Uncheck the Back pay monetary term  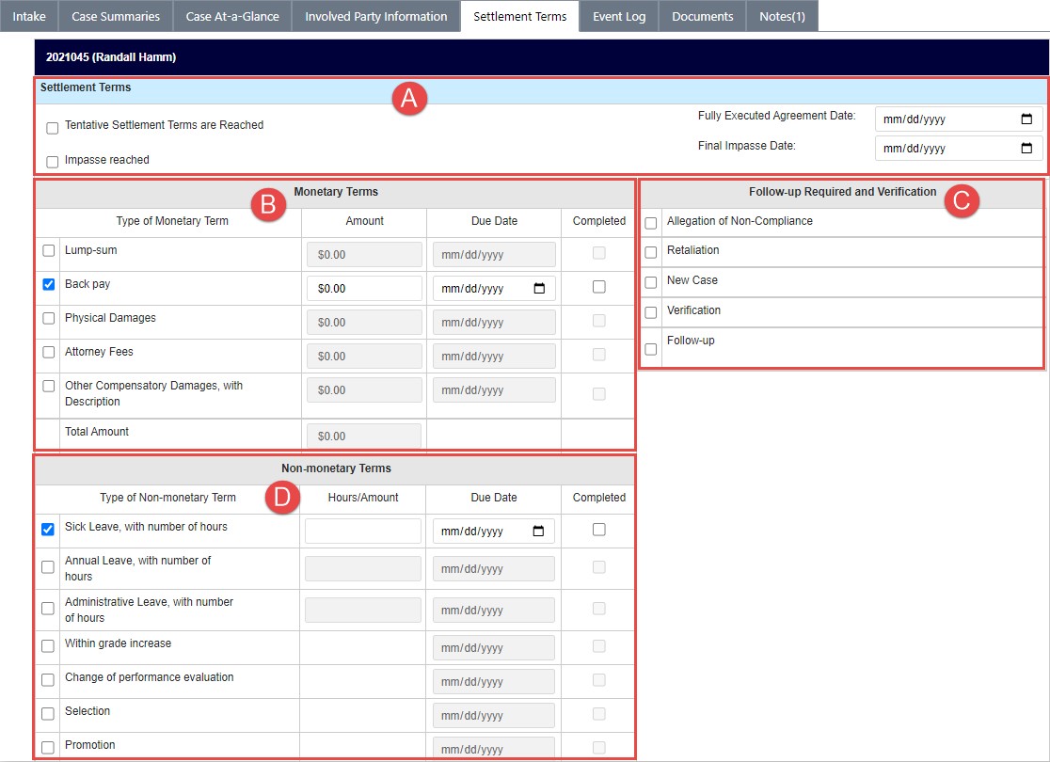pyautogui.click(x=49, y=285)
